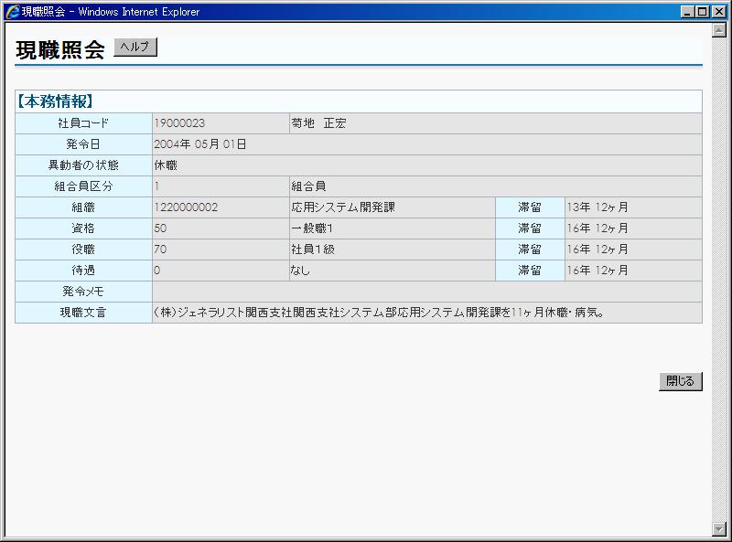Click the scrollbar up arrow
732x542 pixels.
[719, 30]
